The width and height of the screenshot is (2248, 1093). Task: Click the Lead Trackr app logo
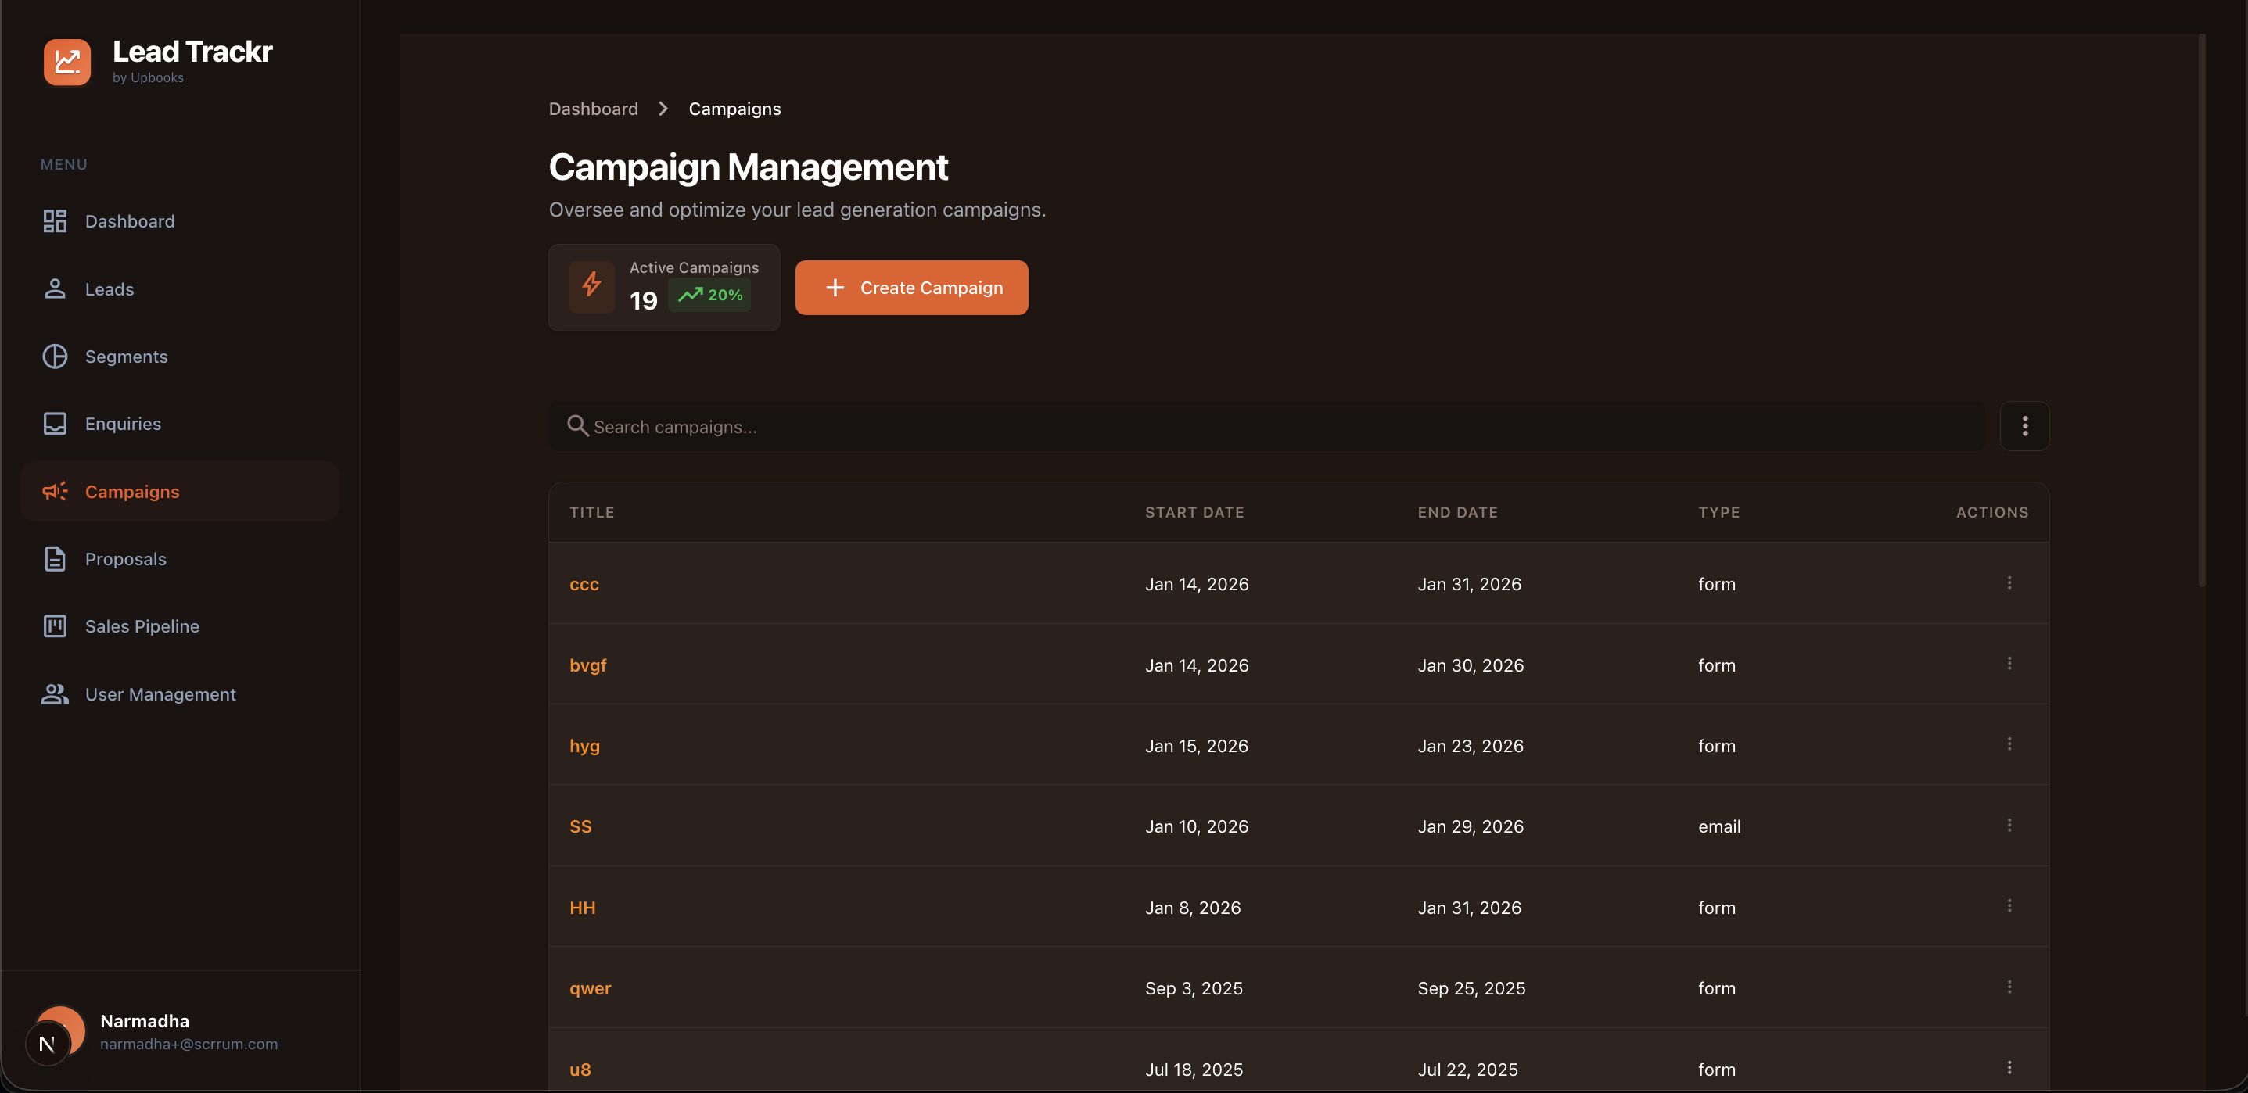point(67,61)
